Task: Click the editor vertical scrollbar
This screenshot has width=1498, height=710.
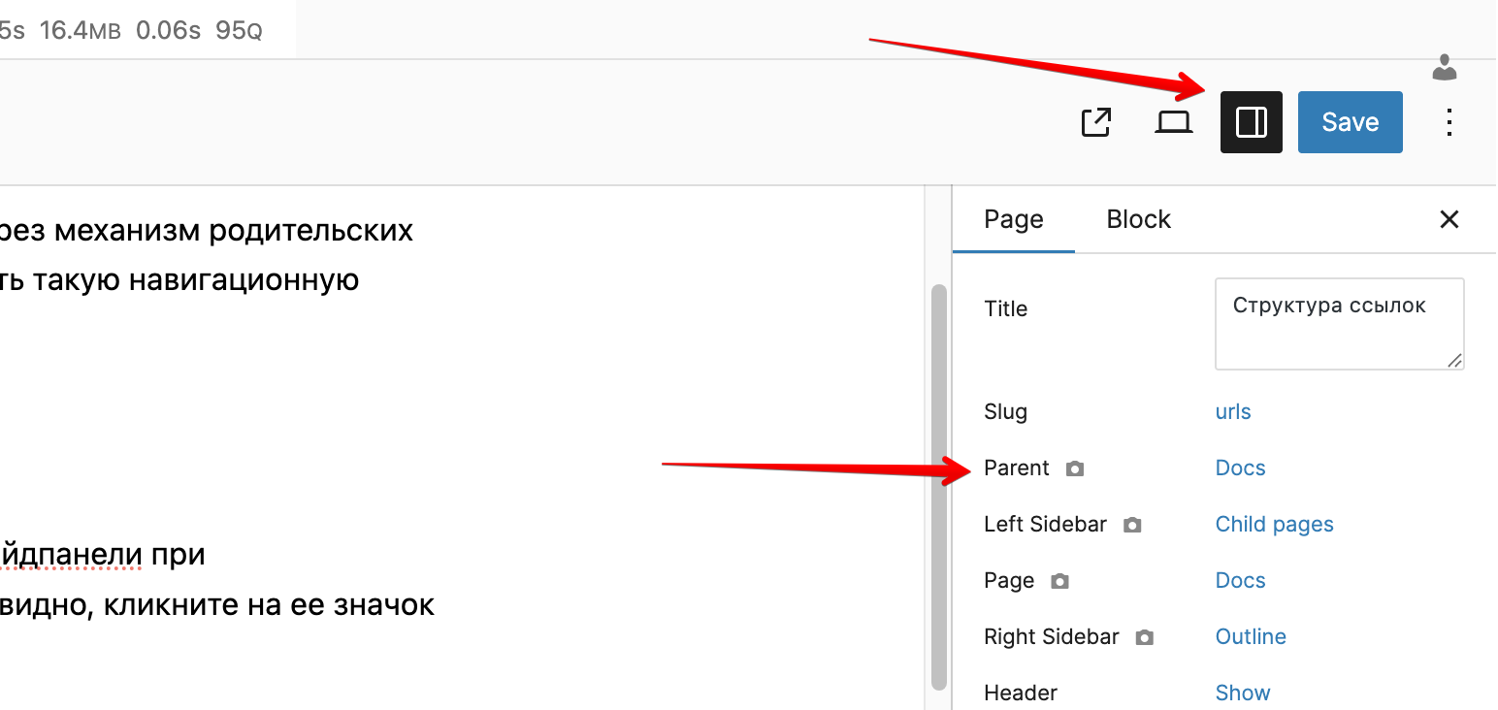Action: click(938, 485)
